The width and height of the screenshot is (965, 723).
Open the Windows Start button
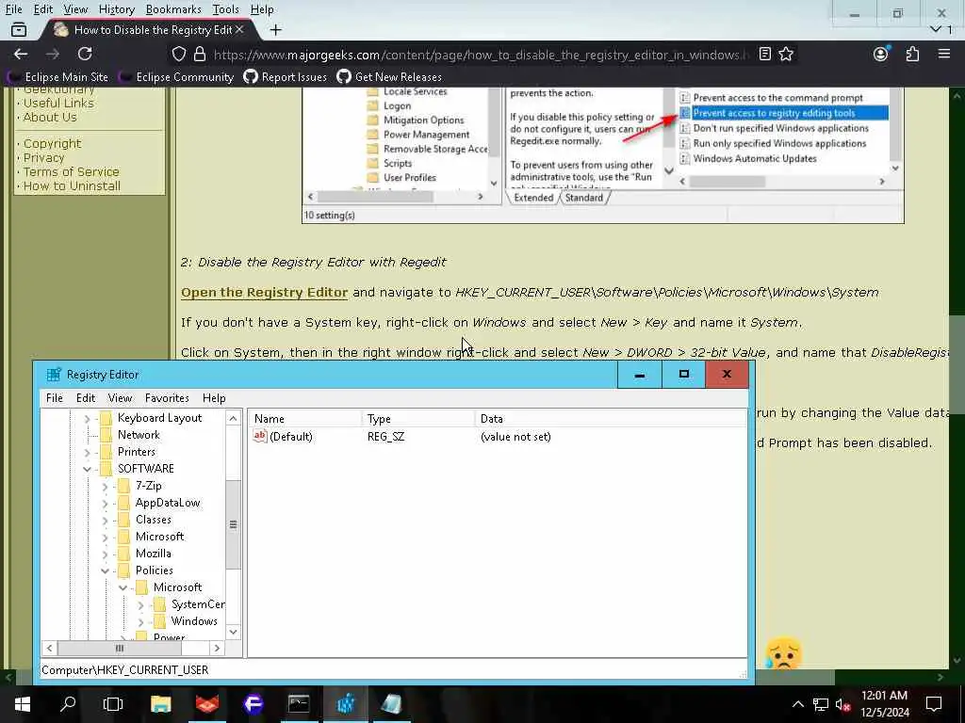[23, 703]
